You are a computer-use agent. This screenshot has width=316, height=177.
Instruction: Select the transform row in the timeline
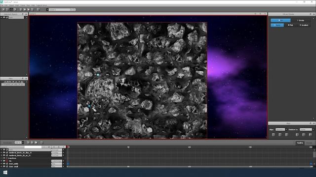(x=12, y=158)
